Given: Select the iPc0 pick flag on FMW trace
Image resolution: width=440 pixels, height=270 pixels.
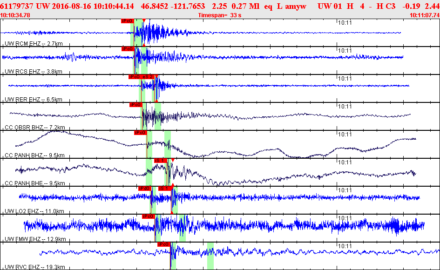Looking at the screenshot, I should click(149, 216).
